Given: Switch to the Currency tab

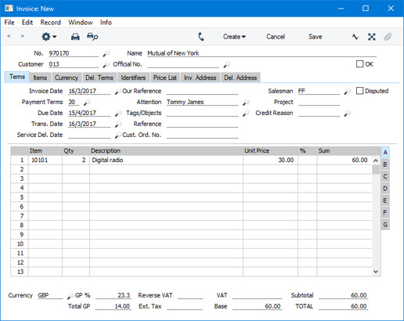Looking at the screenshot, I should (67, 78).
